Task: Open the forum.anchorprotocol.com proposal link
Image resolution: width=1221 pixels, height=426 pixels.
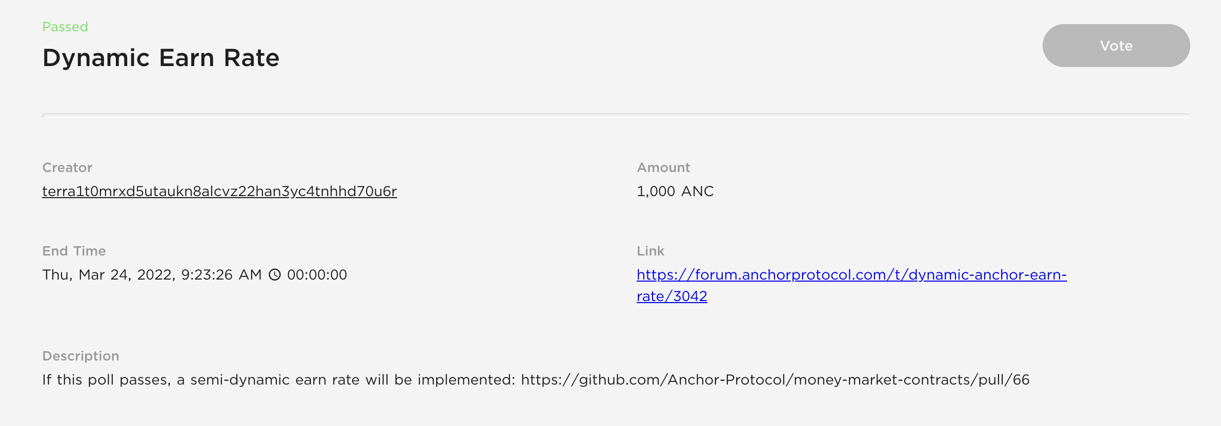Action: 851,285
